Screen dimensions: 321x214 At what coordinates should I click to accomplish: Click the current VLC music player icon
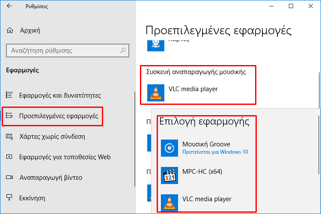pyautogui.click(x=156, y=93)
